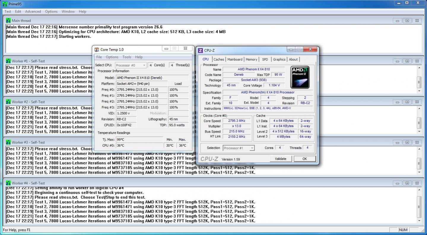Open the Help menu in Prime95
The height and width of the screenshot is (235, 427).
[82, 12]
